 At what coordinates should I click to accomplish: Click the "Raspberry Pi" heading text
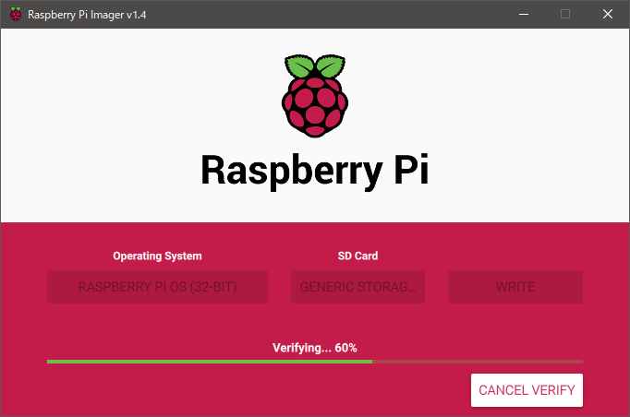coord(315,170)
